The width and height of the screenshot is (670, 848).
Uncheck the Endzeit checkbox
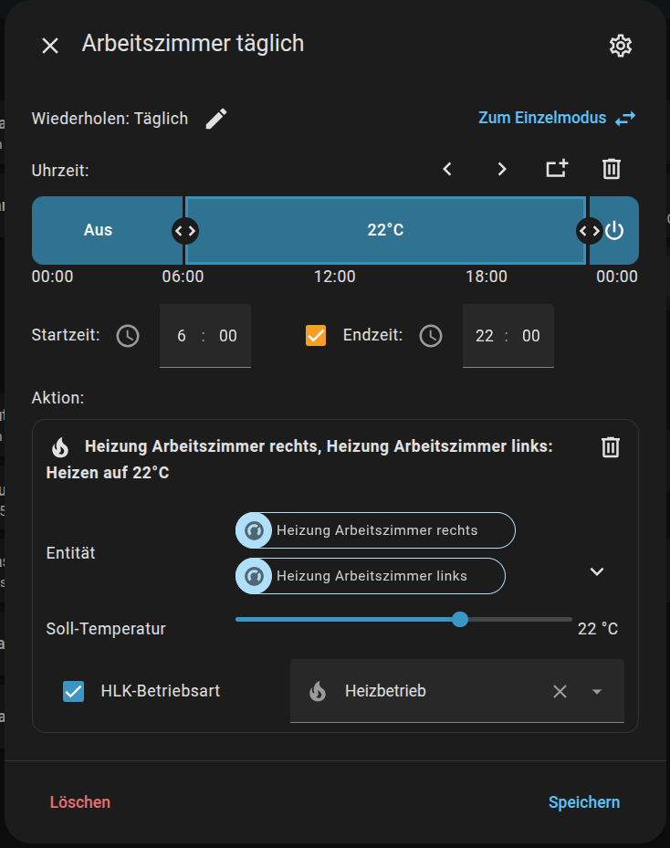pyautogui.click(x=316, y=336)
